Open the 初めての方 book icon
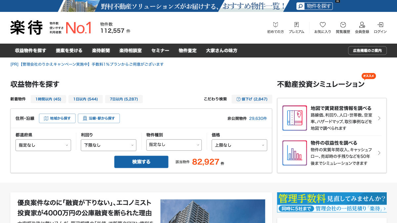Screen dimensions: 397x223 point(276,25)
